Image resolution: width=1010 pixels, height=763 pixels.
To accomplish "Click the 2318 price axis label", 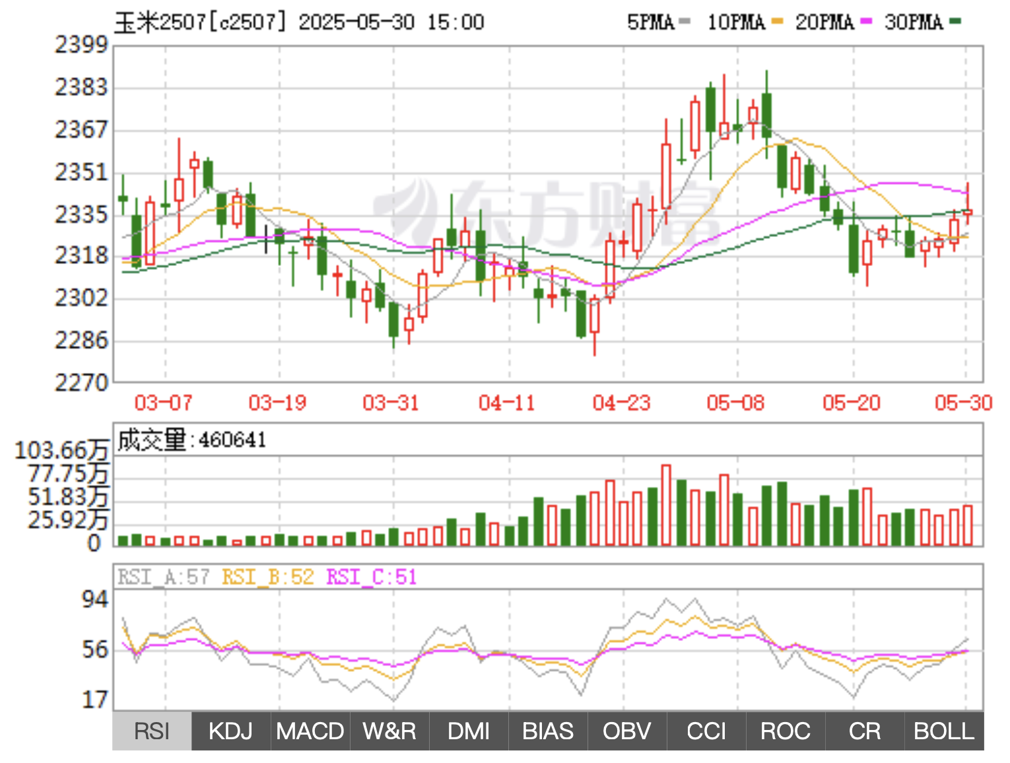I will 81,255.
